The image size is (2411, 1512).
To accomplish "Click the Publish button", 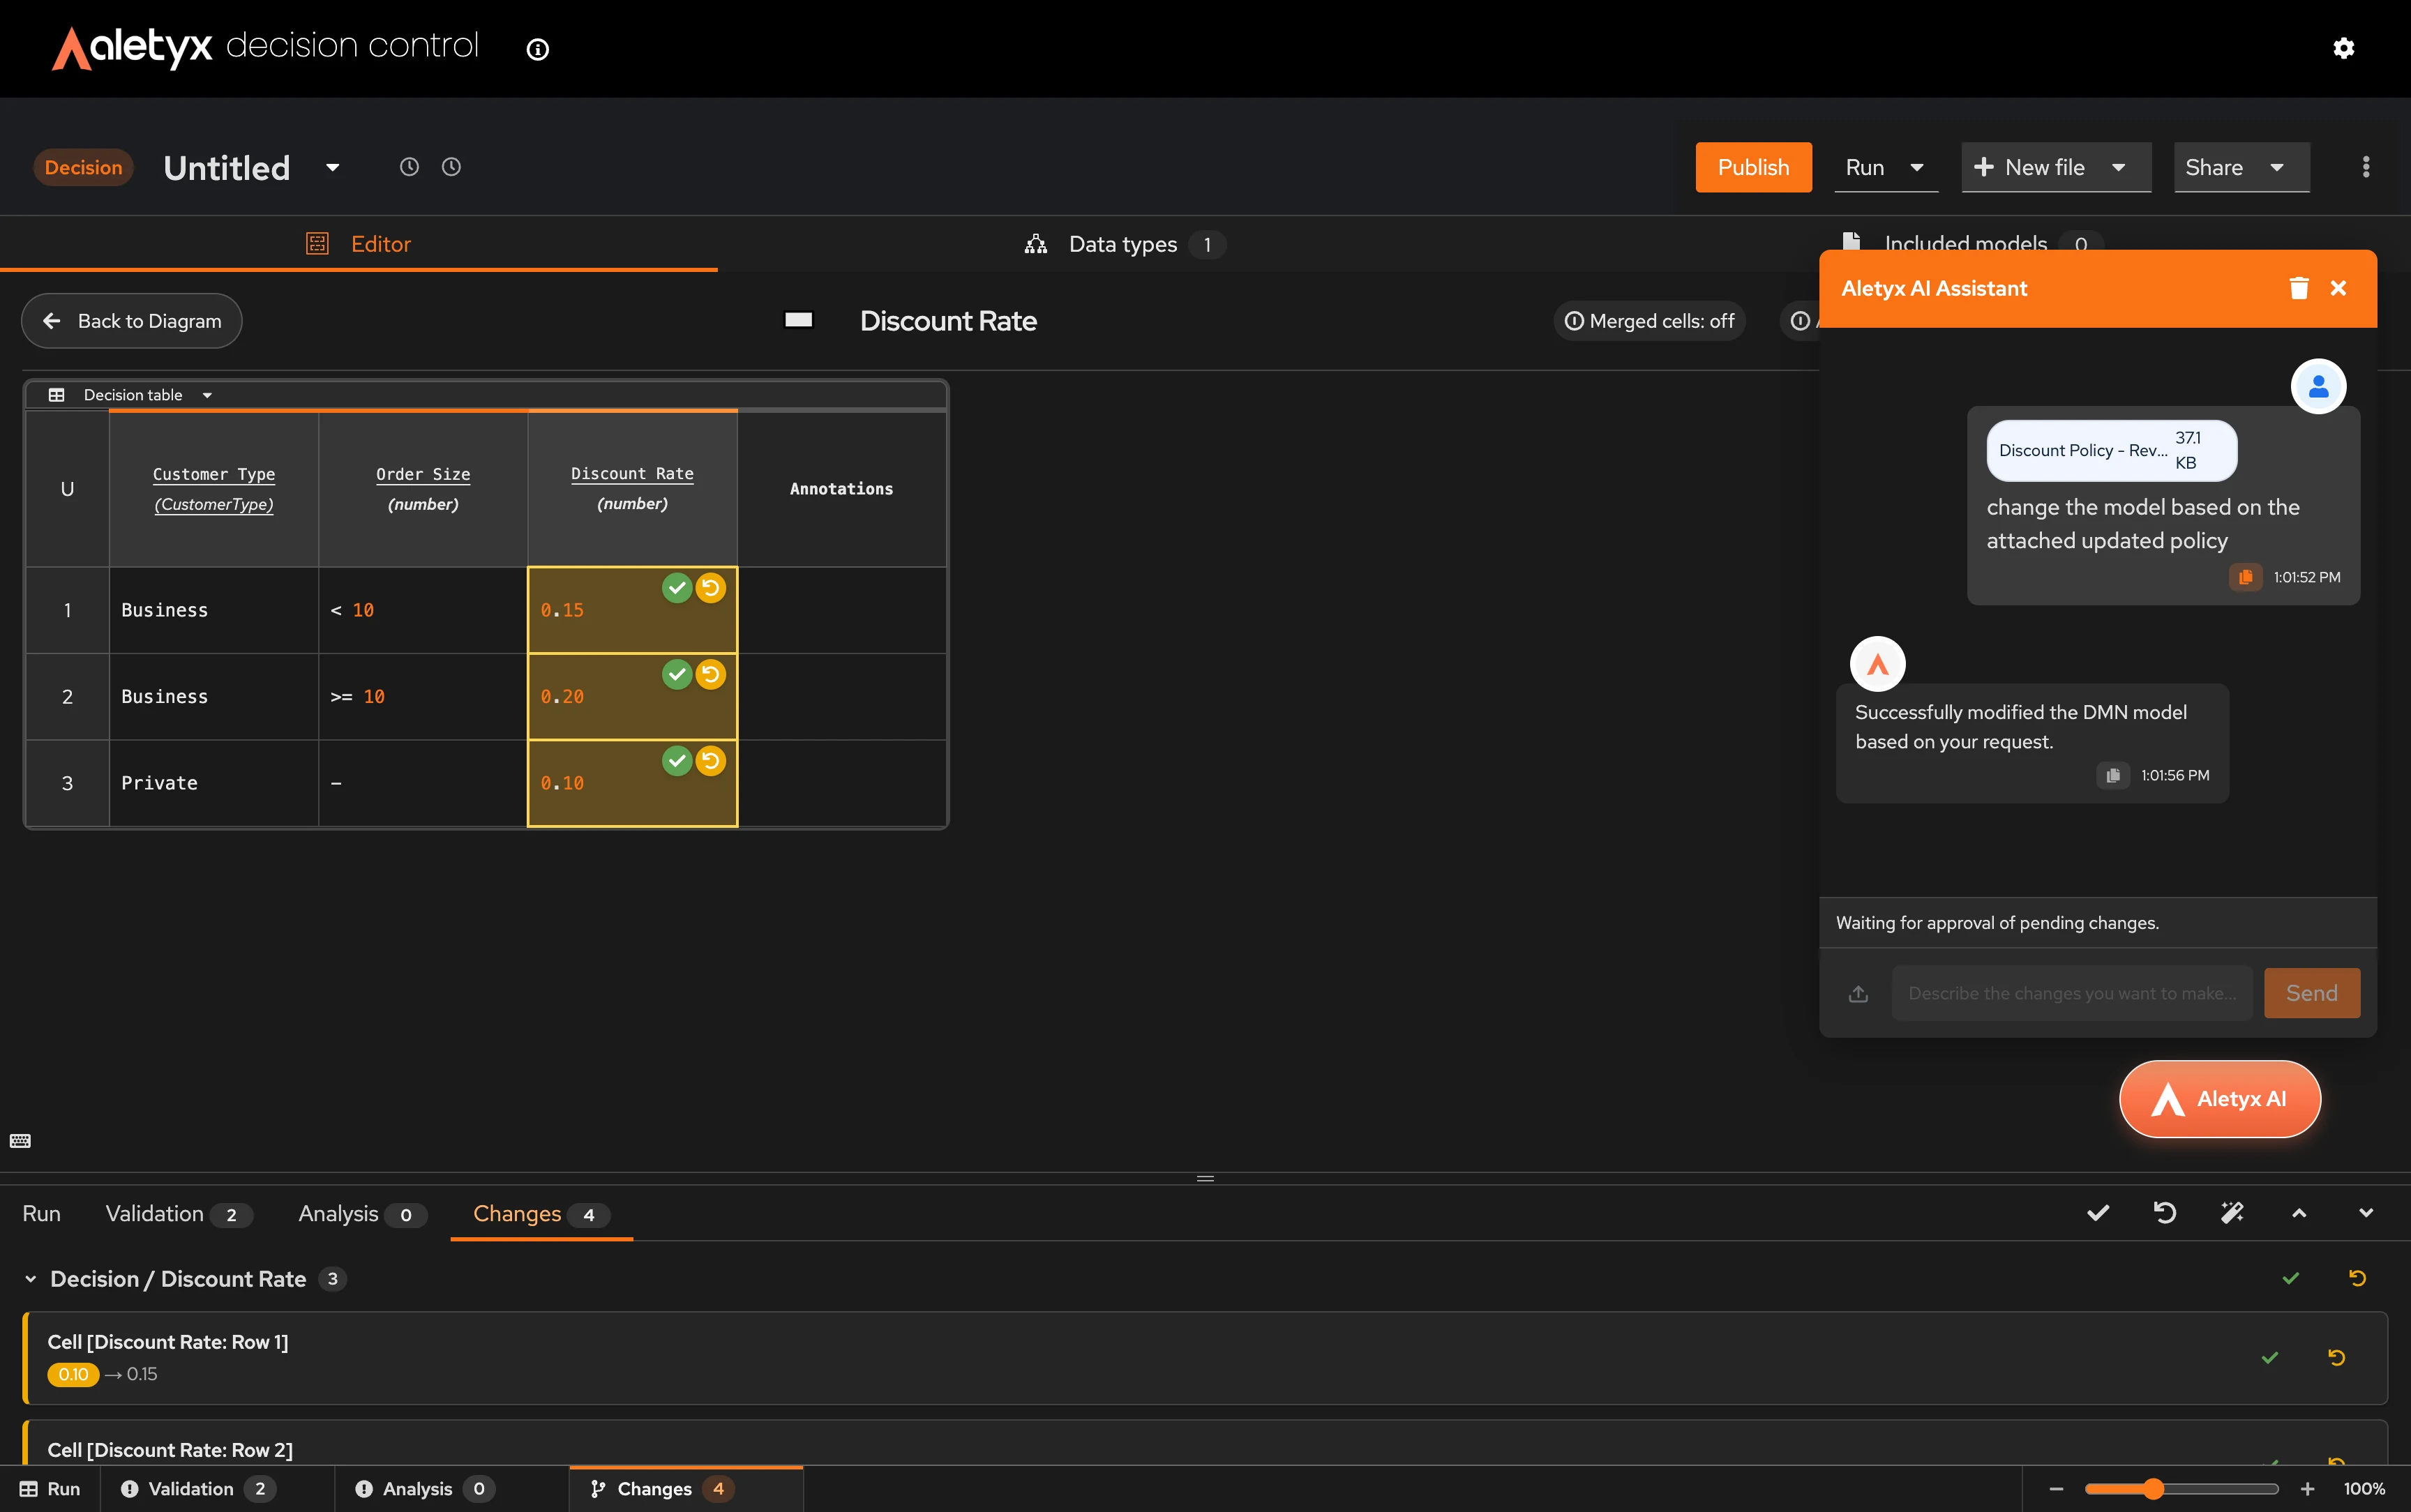I will [1753, 167].
